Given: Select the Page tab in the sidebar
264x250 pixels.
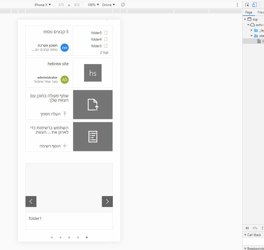Looking at the screenshot, I should 248,12.
